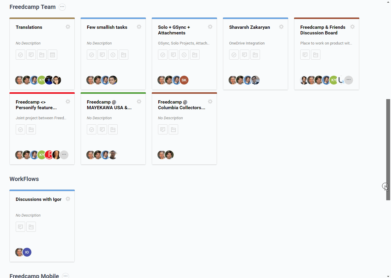Open Discussions icon in Discussions with Igor card

(x=20, y=227)
